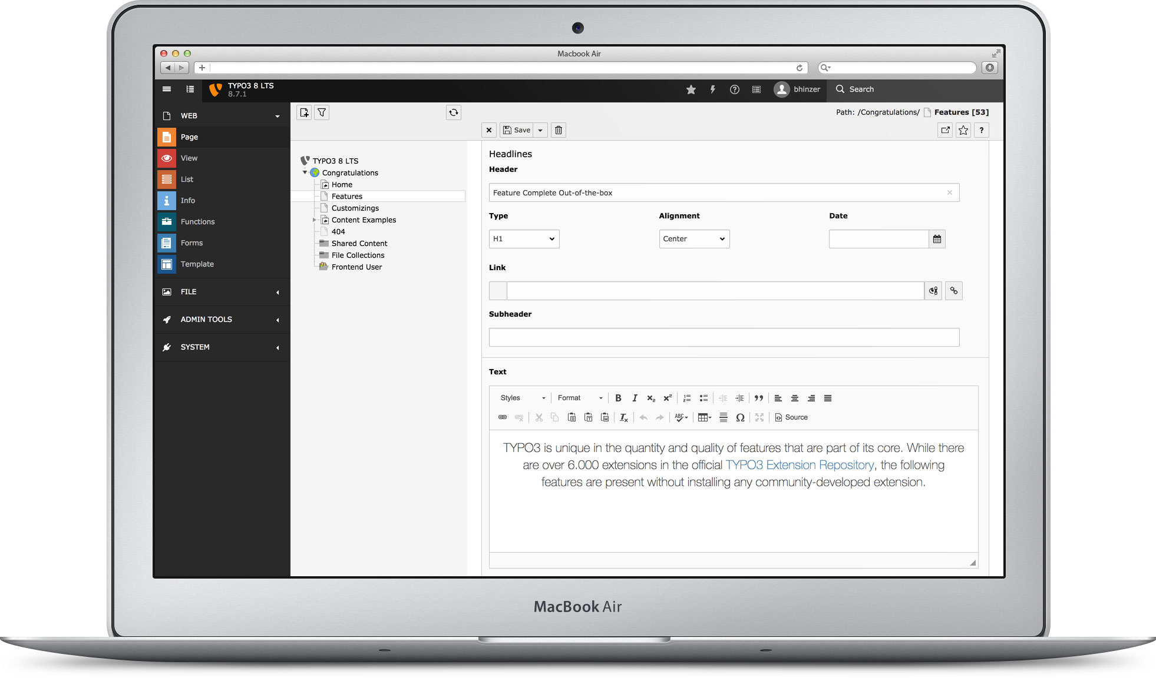The image size is (1156, 681).
Task: Open the Header Type dropdown
Action: pyautogui.click(x=523, y=238)
